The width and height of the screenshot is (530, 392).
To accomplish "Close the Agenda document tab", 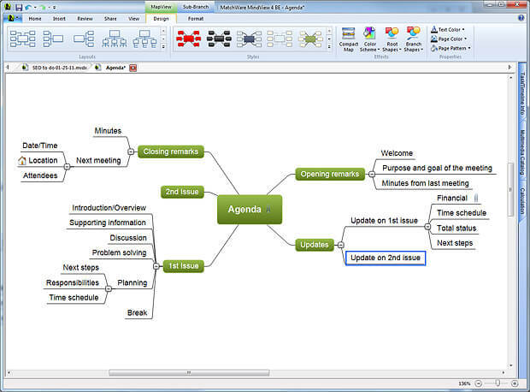I will pyautogui.click(x=133, y=67).
